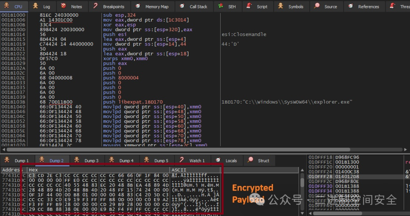
Task: Click the disassembly scrollbar left arrow
Action: click(4, 150)
